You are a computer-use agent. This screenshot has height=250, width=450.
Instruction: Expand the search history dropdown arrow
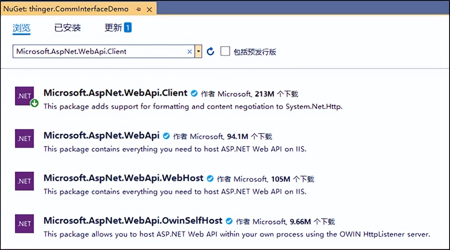198,51
